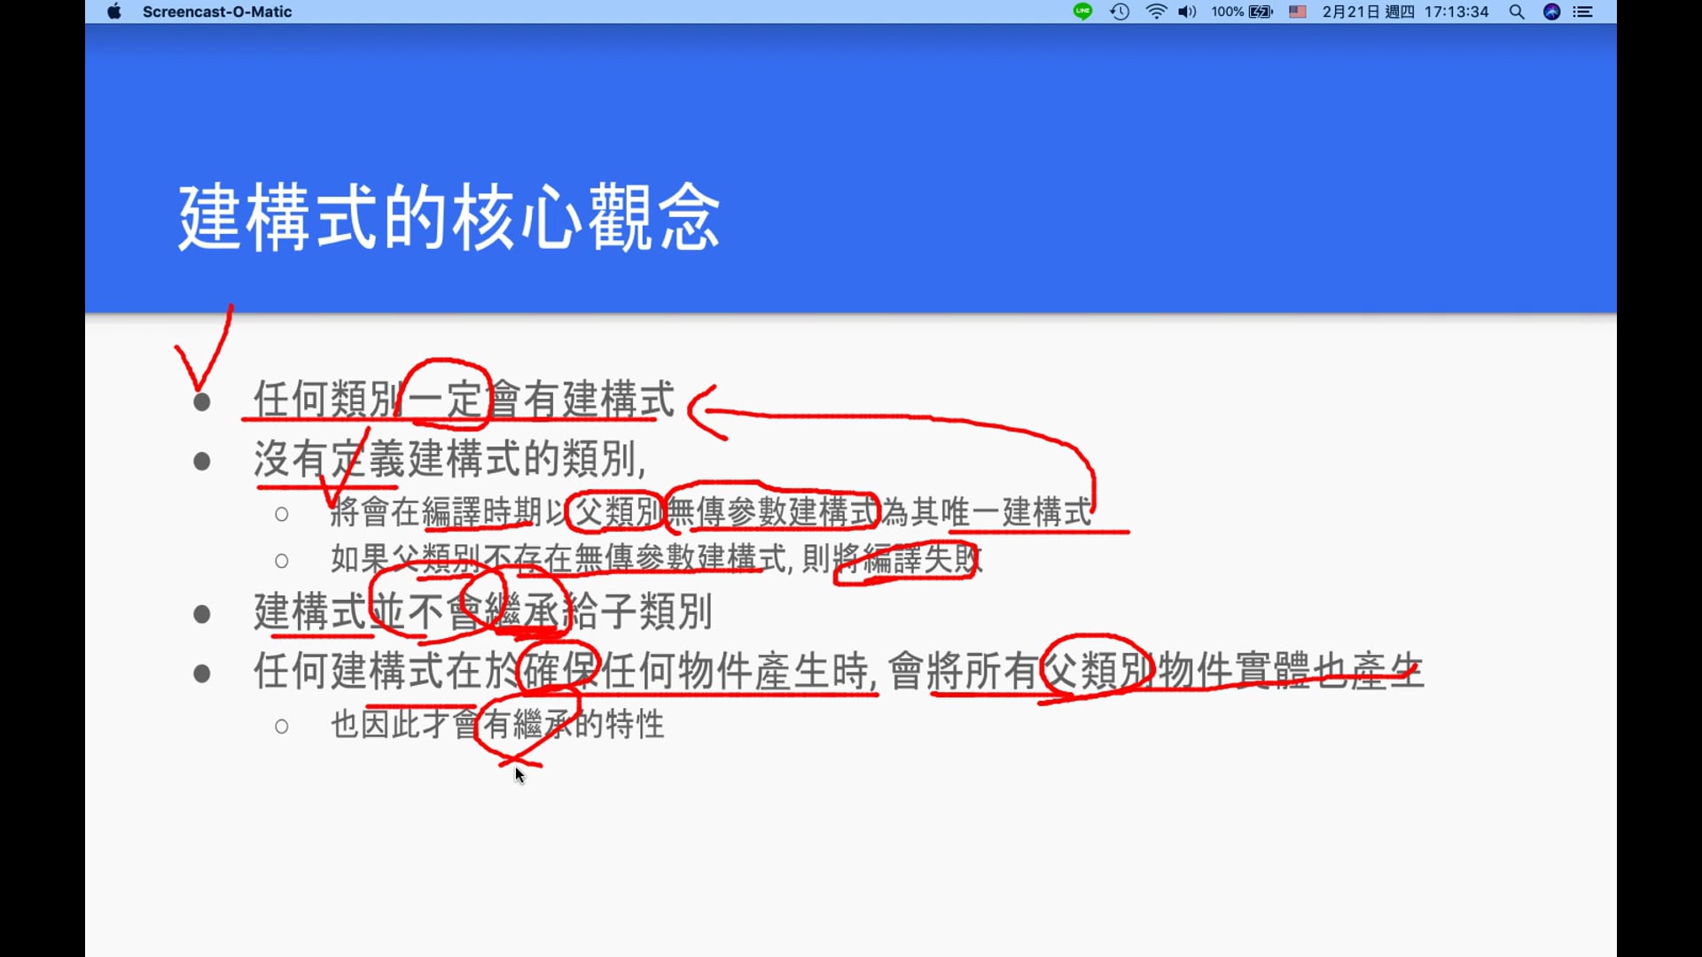Click the circled word 確保 in the last bullet
Screen dimensions: 1702x957
click(x=559, y=671)
